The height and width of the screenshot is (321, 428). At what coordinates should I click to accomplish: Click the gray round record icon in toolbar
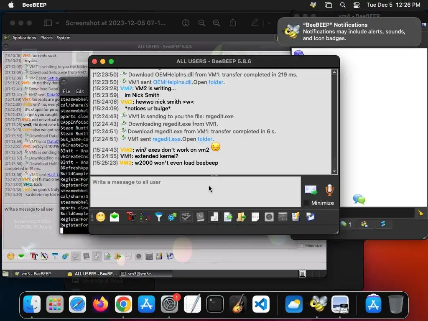(x=269, y=217)
